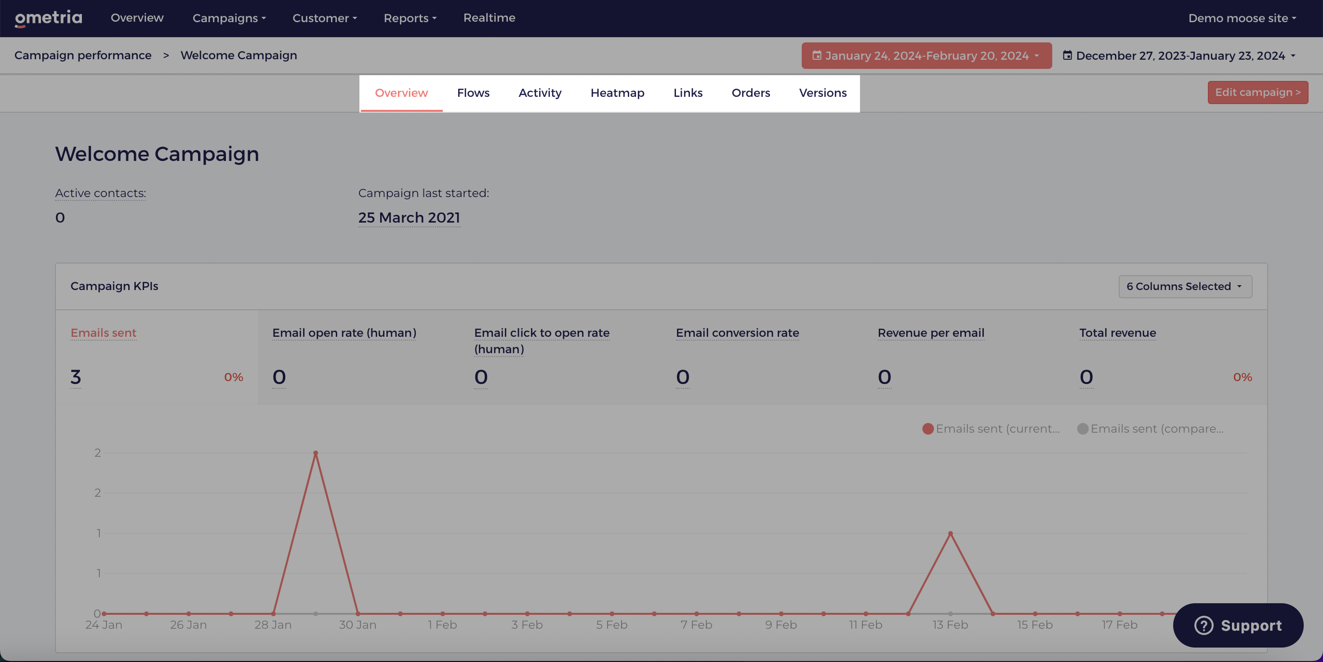Open the Support chat button
The height and width of the screenshot is (662, 1323).
tap(1238, 625)
